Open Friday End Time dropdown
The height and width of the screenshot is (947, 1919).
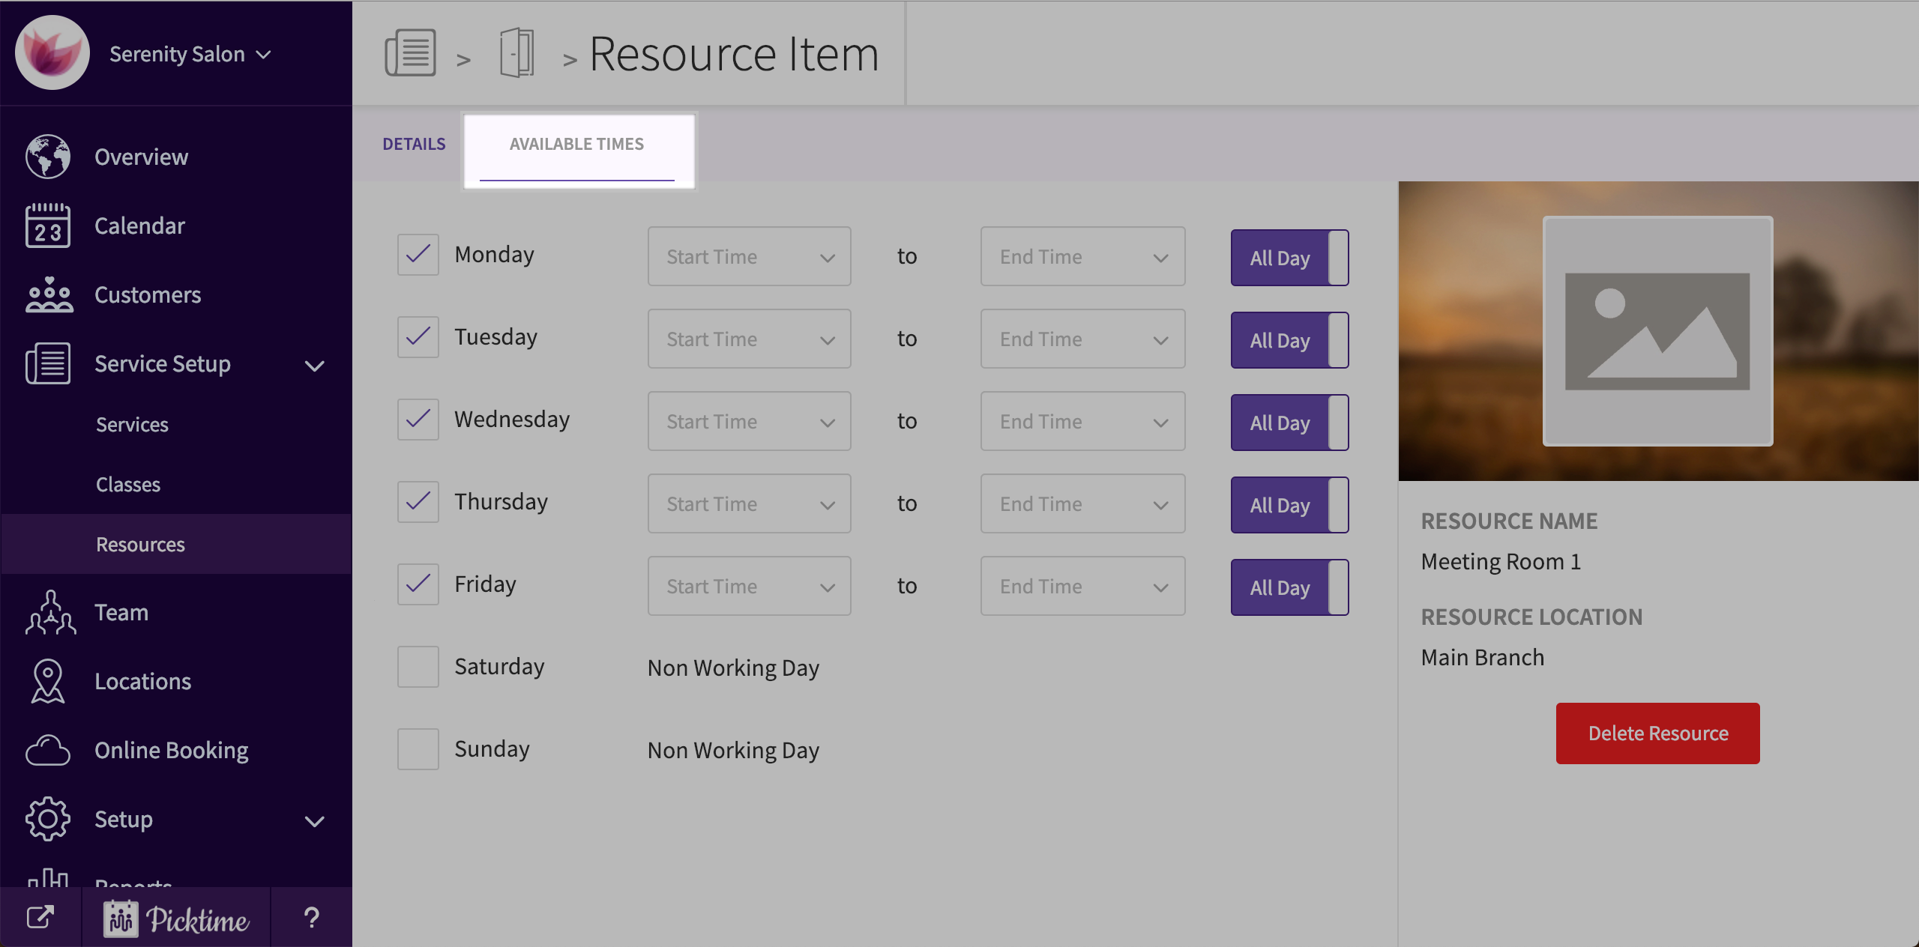[1082, 587]
